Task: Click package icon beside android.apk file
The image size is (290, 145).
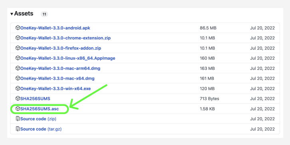Action: (18, 28)
